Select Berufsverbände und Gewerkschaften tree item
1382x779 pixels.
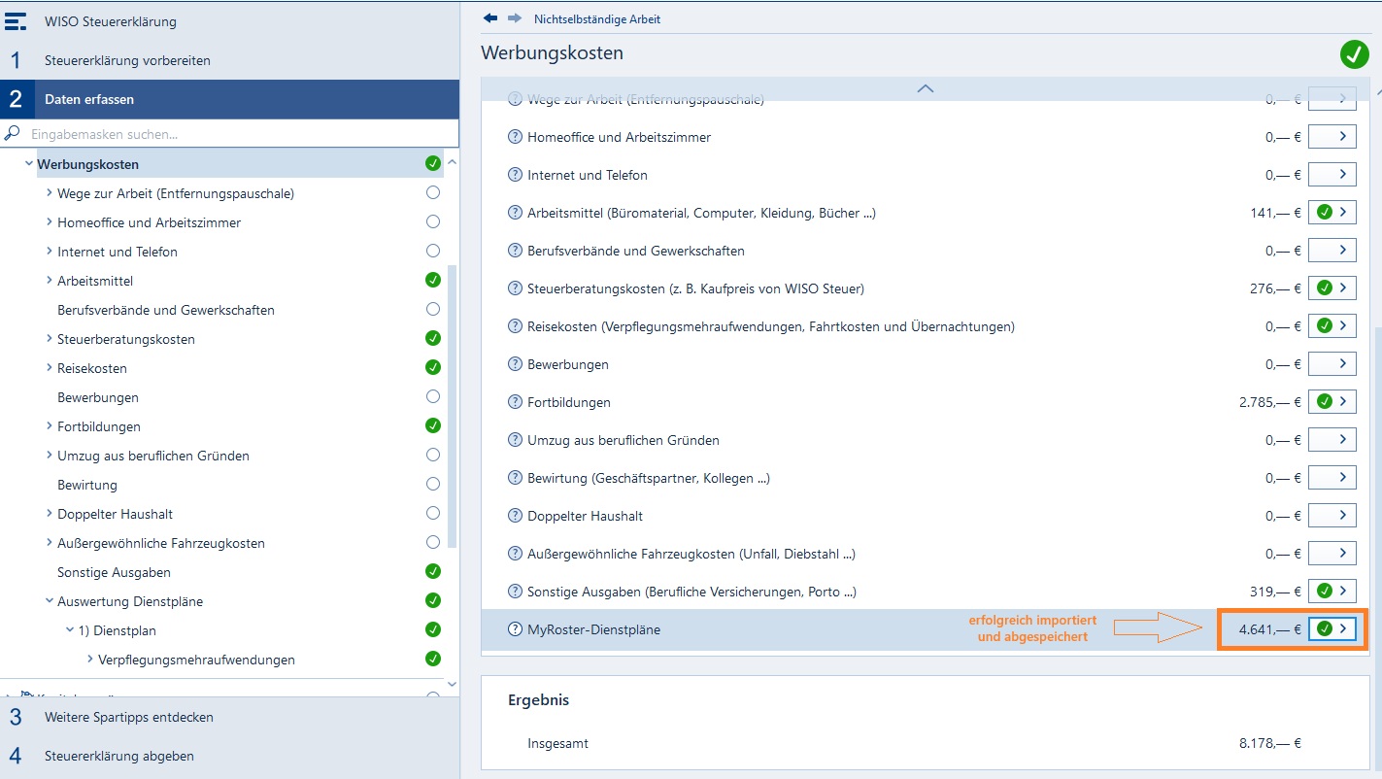tap(166, 310)
